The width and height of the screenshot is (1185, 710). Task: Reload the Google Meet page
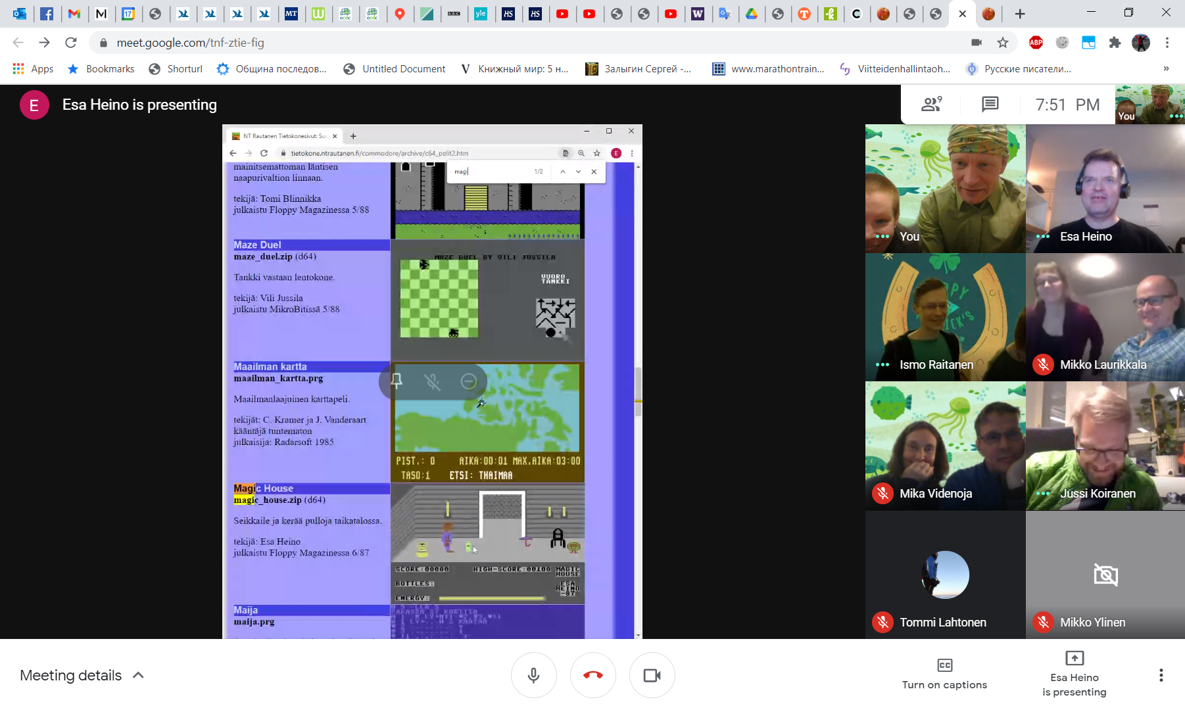[71, 43]
